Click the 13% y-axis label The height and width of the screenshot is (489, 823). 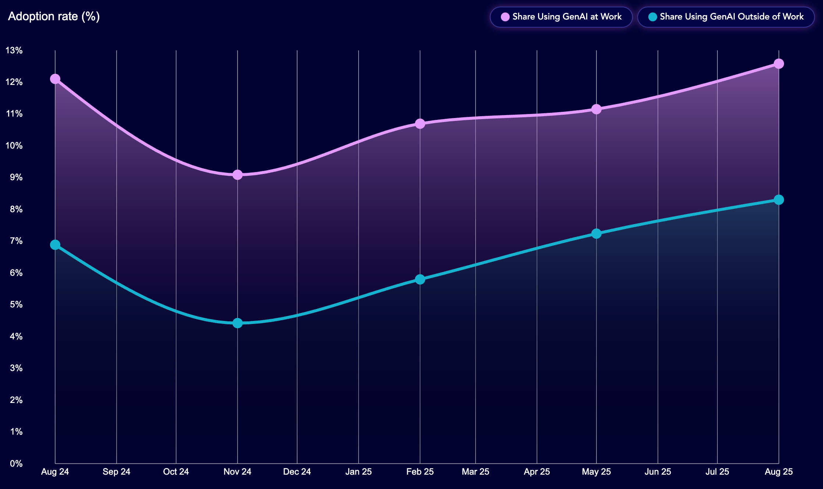point(14,50)
